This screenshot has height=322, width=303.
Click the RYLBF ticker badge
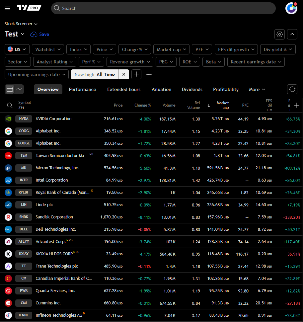point(24,193)
